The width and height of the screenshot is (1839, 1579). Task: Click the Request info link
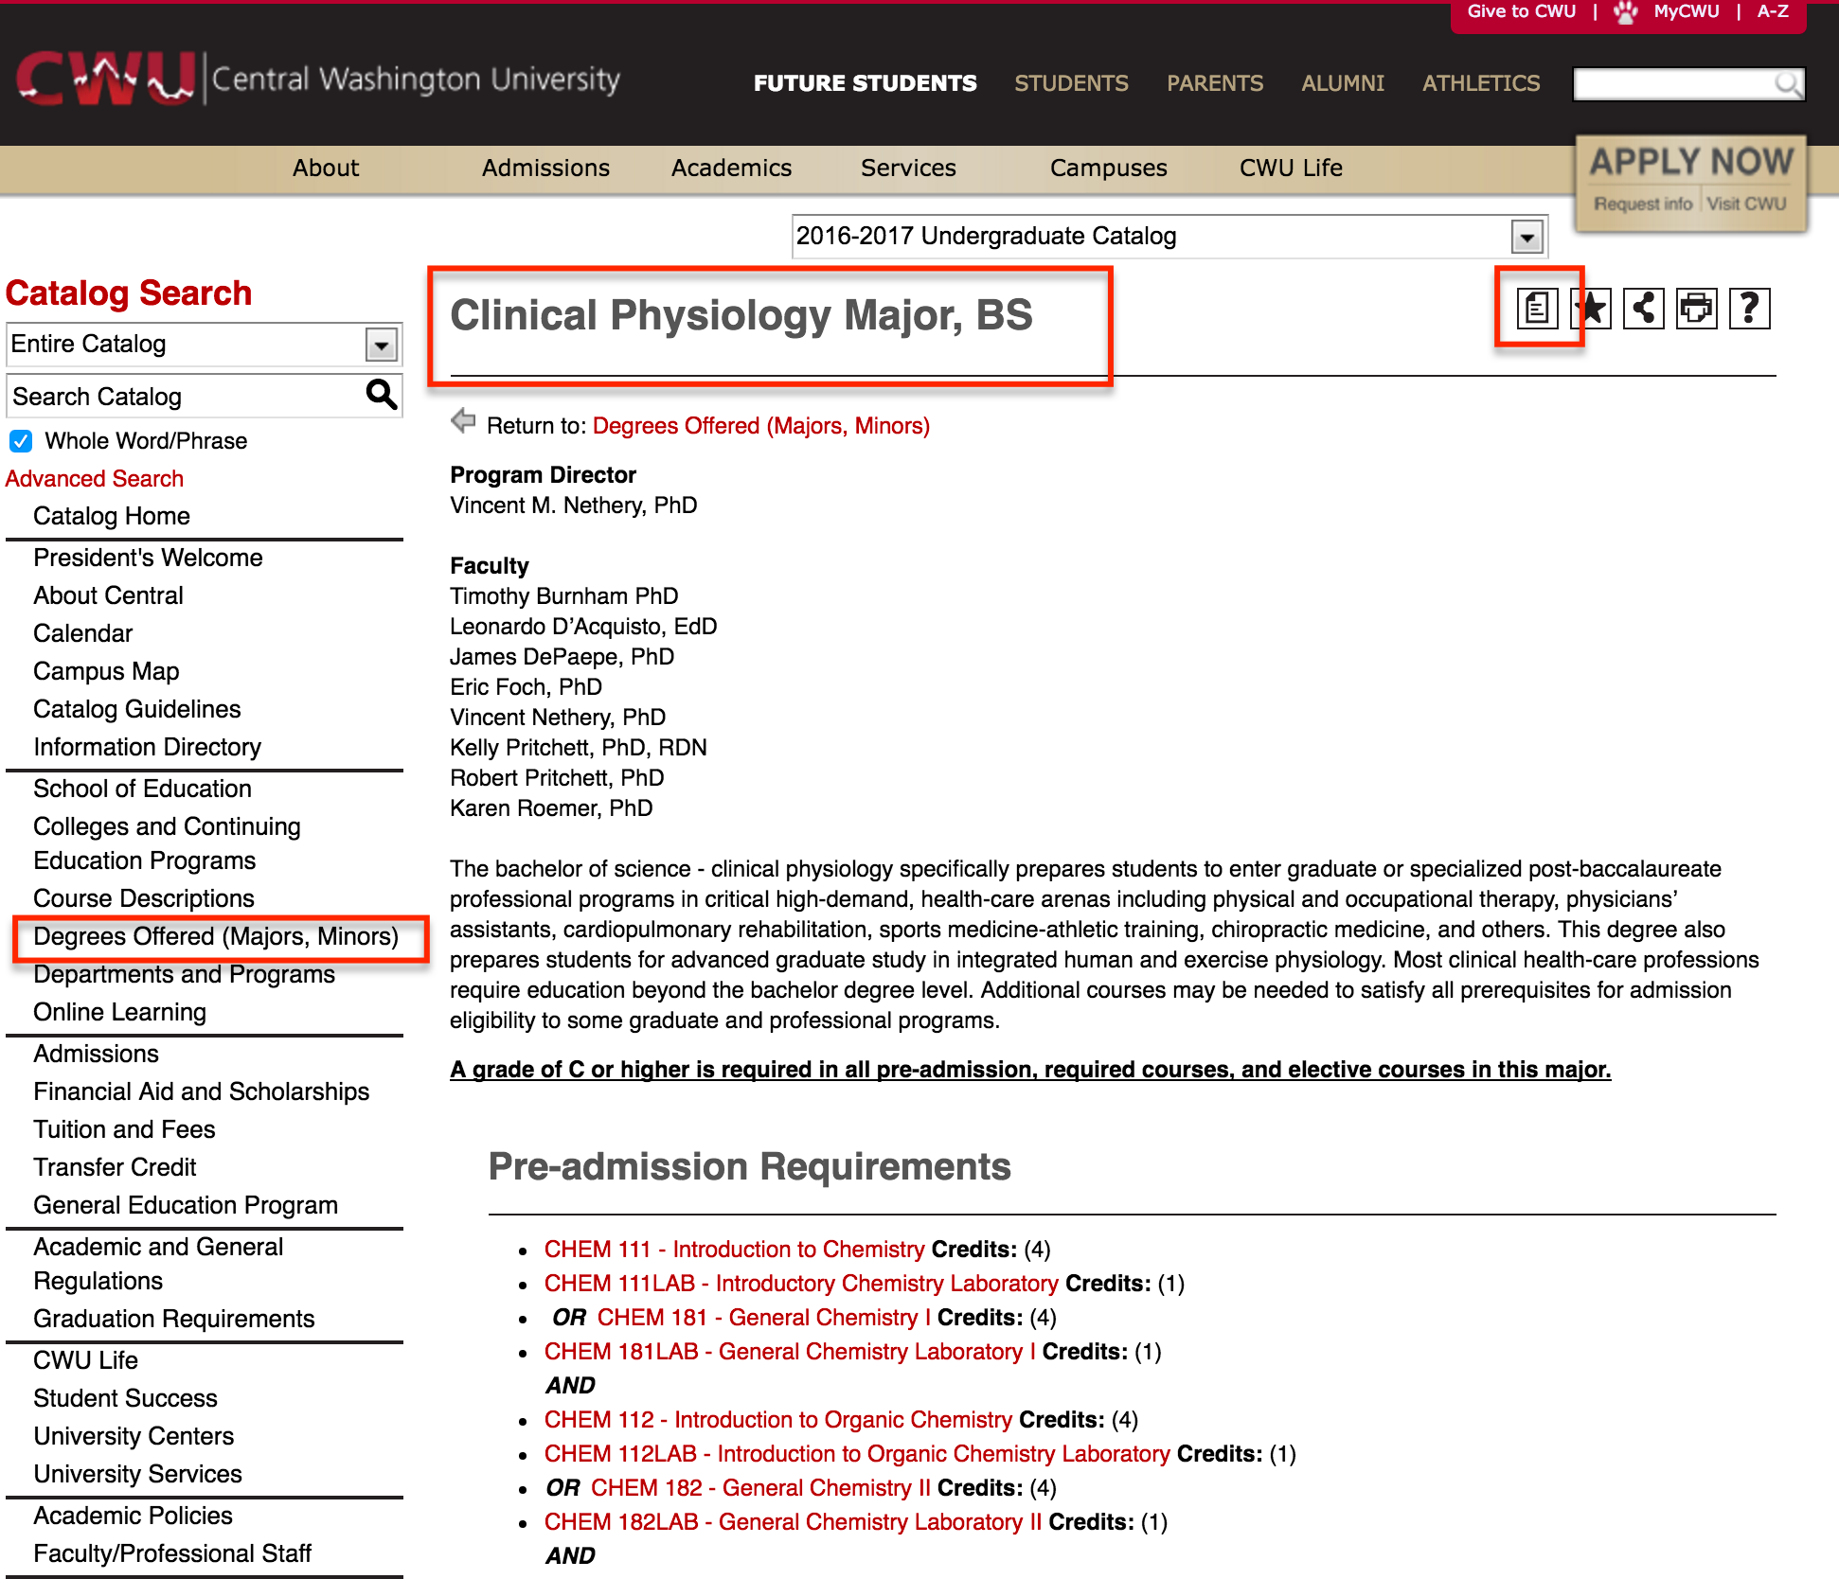point(1643,204)
